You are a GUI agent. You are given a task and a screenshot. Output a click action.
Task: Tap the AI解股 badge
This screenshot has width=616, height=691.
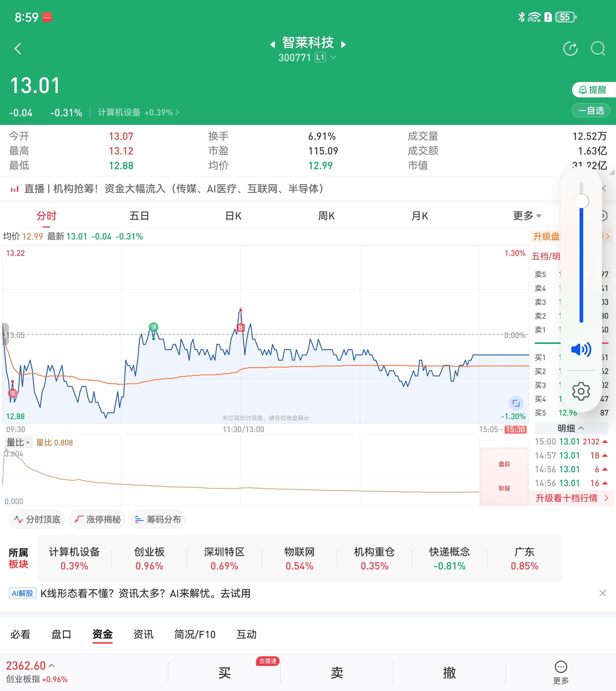pyautogui.click(x=22, y=593)
